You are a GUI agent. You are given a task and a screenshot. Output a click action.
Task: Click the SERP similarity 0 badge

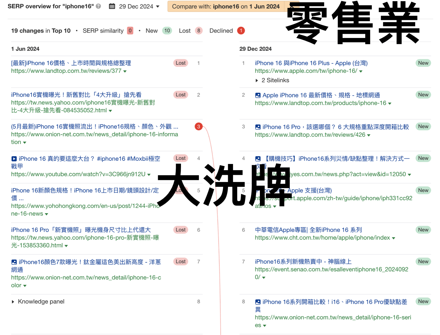pos(130,31)
